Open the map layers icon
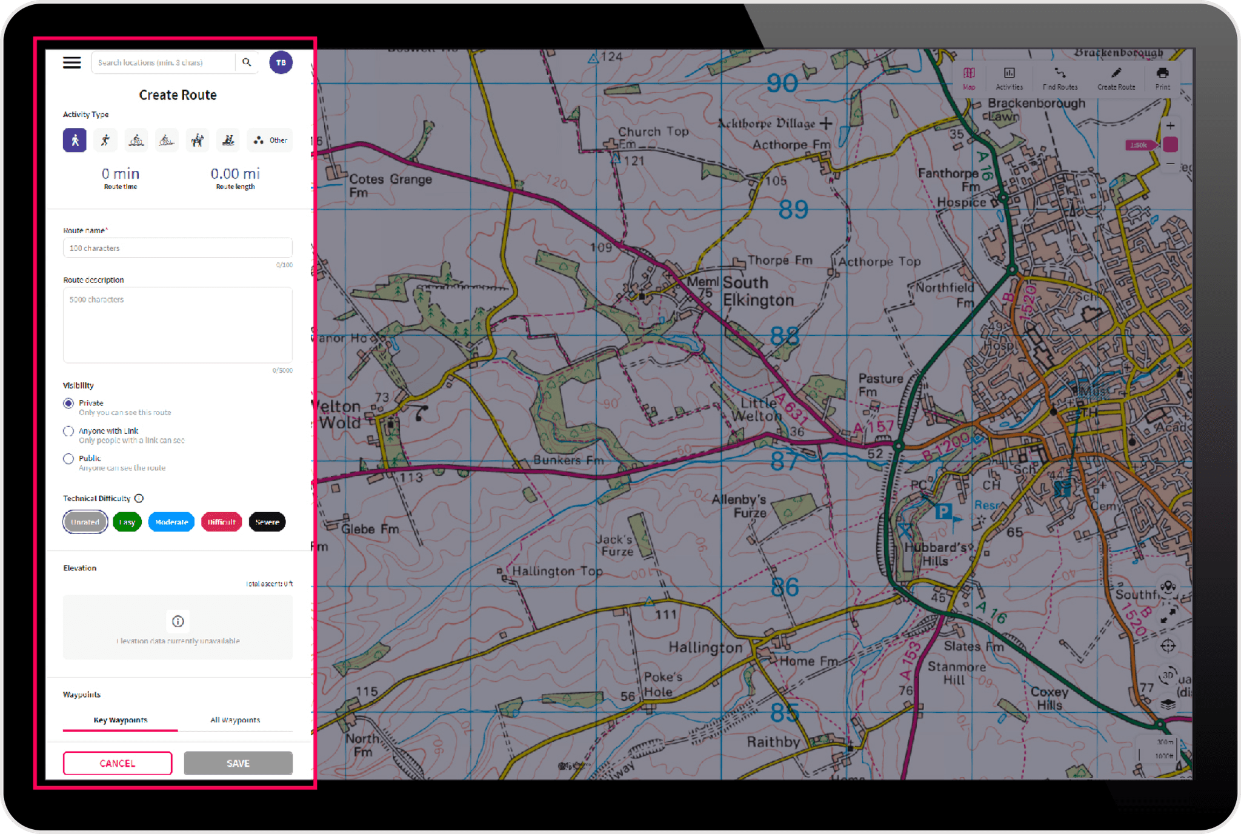 [x=1168, y=704]
